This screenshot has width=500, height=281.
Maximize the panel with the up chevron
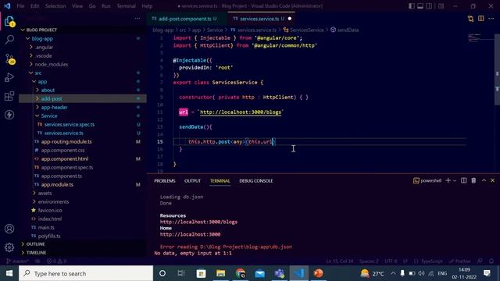click(484, 180)
